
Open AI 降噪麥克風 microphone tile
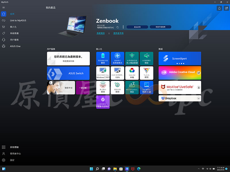point(132,58)
